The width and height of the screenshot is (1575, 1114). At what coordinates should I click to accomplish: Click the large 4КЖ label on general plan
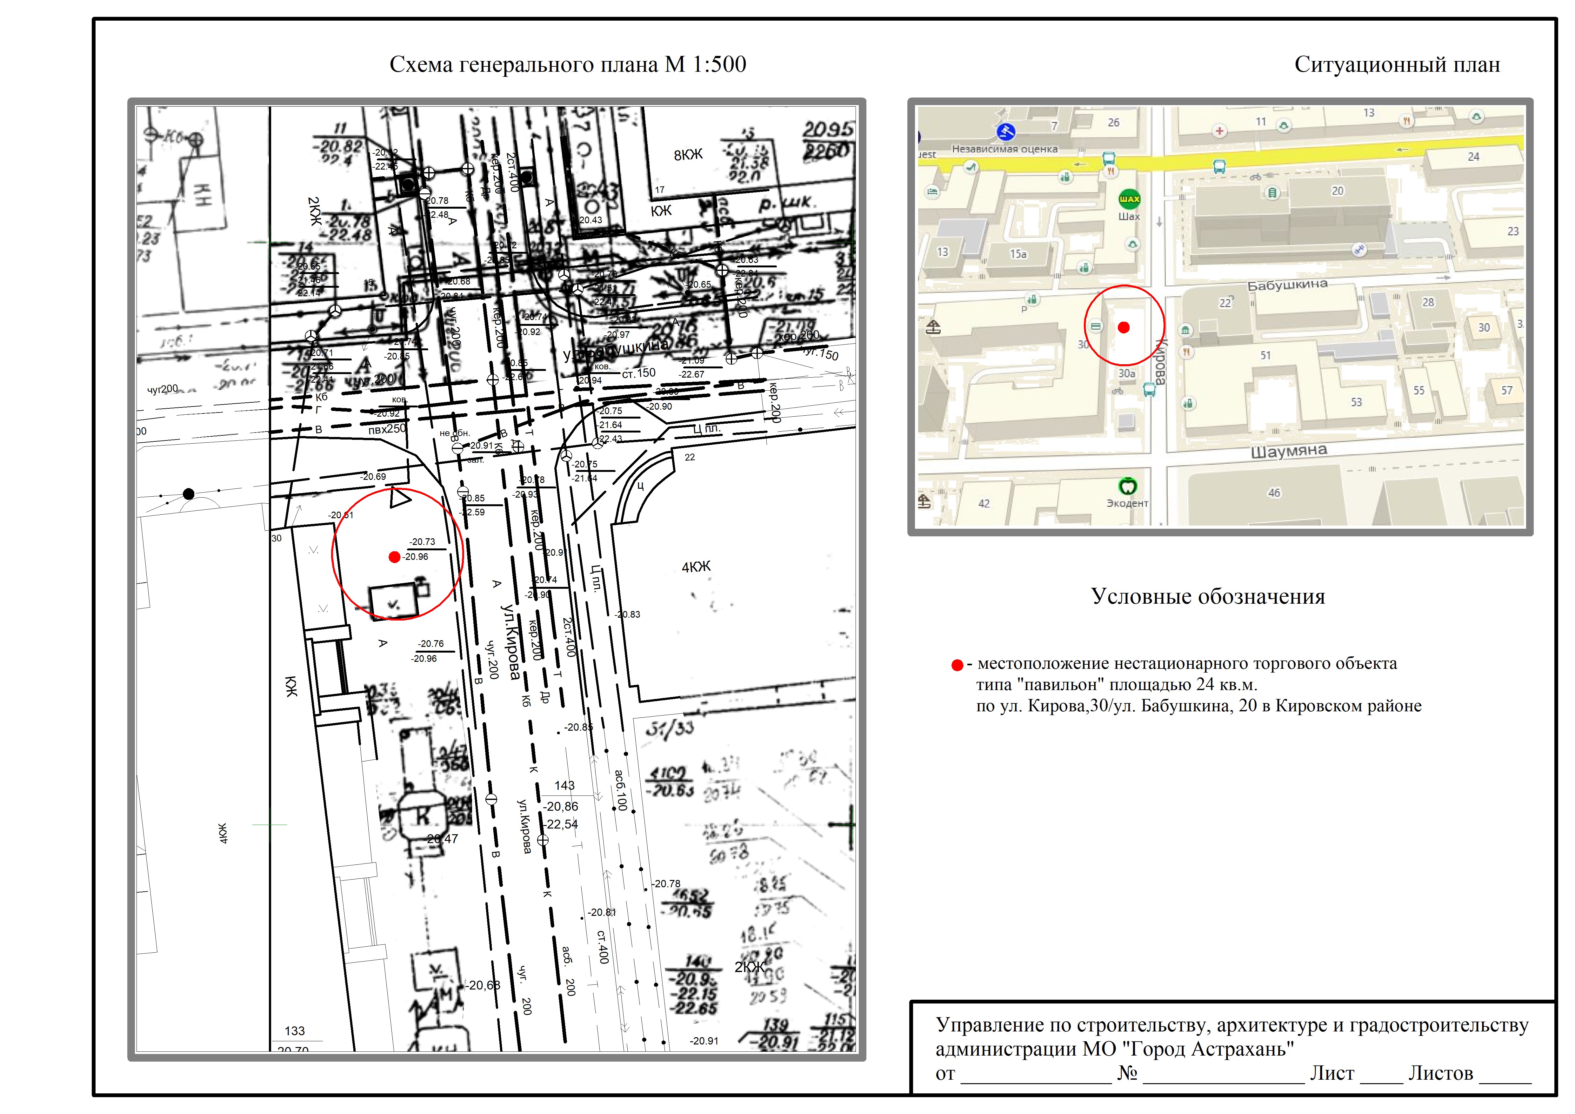point(696,567)
